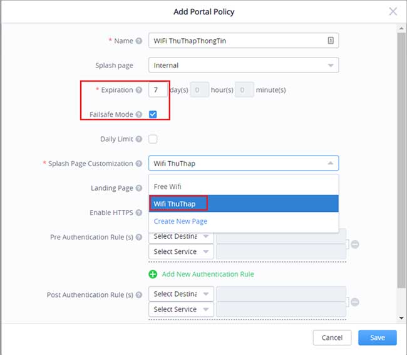Image resolution: width=407 pixels, height=355 pixels.
Task: Remove the Pre Authentication Rule with the minus icon
Action: pos(354,244)
